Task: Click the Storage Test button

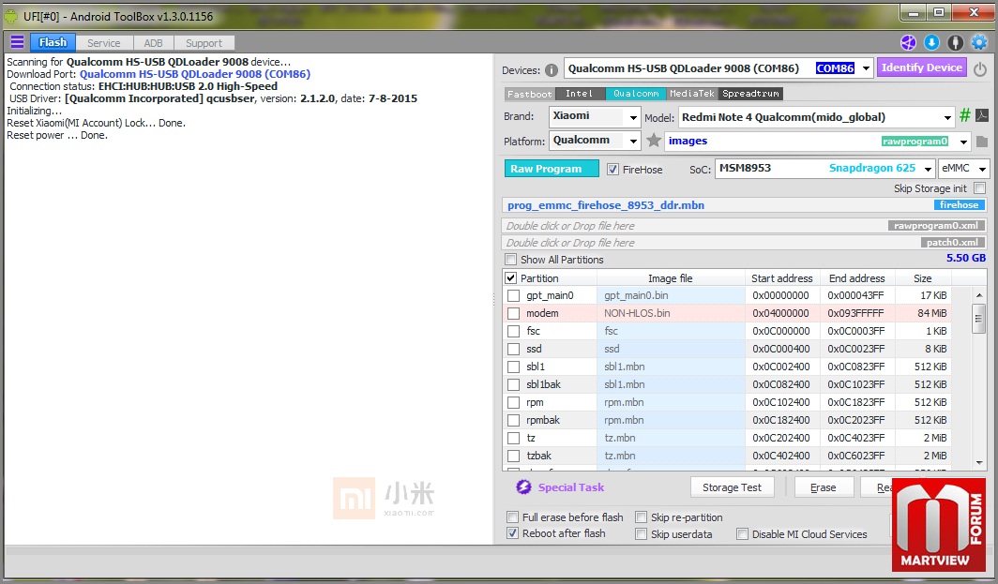Action: pyautogui.click(x=732, y=487)
